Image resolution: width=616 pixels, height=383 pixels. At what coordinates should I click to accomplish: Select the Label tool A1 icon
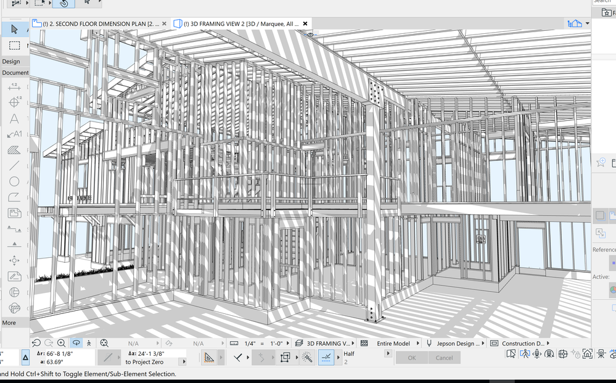pyautogui.click(x=14, y=134)
